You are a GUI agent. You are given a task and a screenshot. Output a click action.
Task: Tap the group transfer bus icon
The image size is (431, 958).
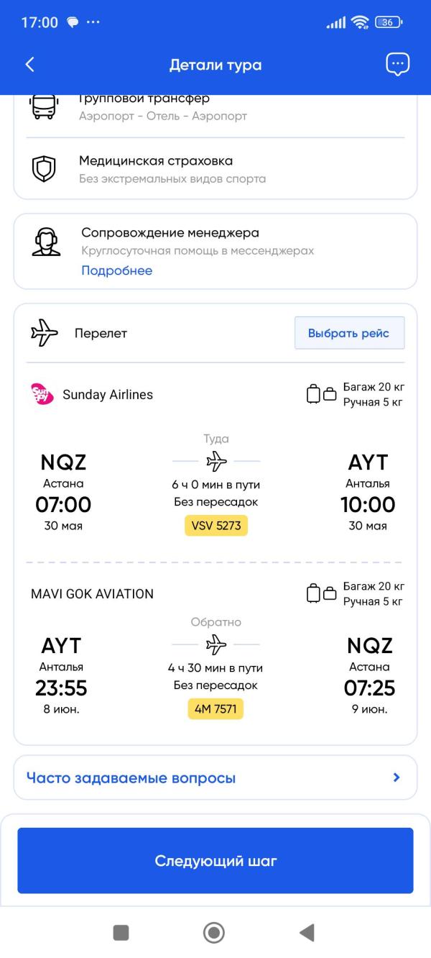pyautogui.click(x=43, y=106)
